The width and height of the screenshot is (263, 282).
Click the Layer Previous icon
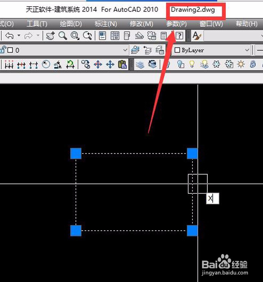click(x=147, y=50)
